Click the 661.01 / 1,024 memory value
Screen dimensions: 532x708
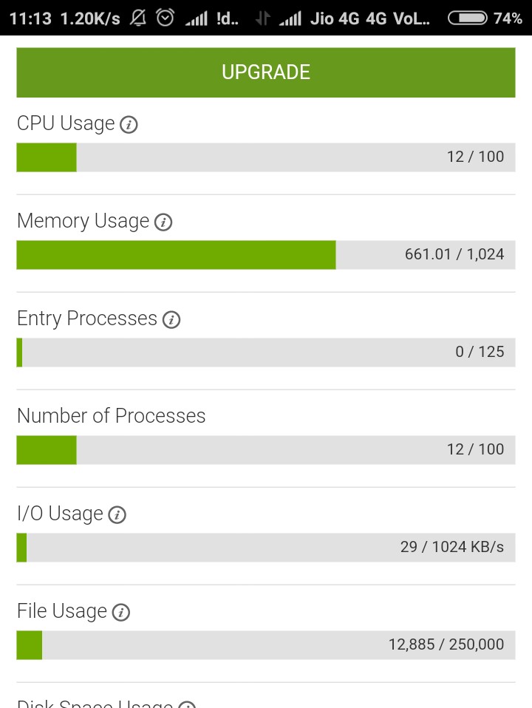tap(454, 255)
